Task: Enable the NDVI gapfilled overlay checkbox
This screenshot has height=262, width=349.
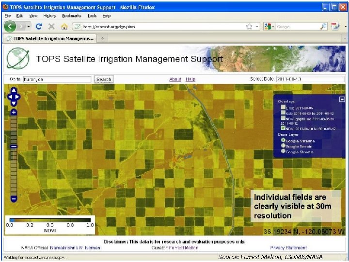Action: (283, 118)
